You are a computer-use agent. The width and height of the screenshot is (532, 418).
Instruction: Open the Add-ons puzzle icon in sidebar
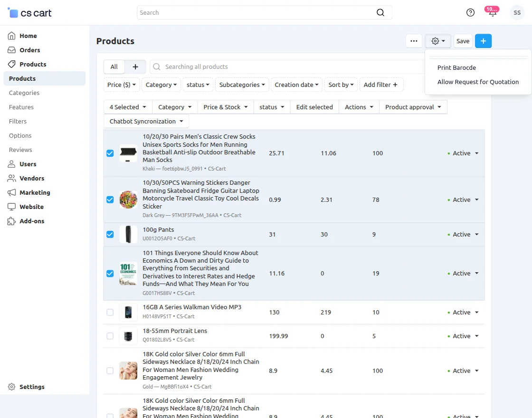(12, 221)
